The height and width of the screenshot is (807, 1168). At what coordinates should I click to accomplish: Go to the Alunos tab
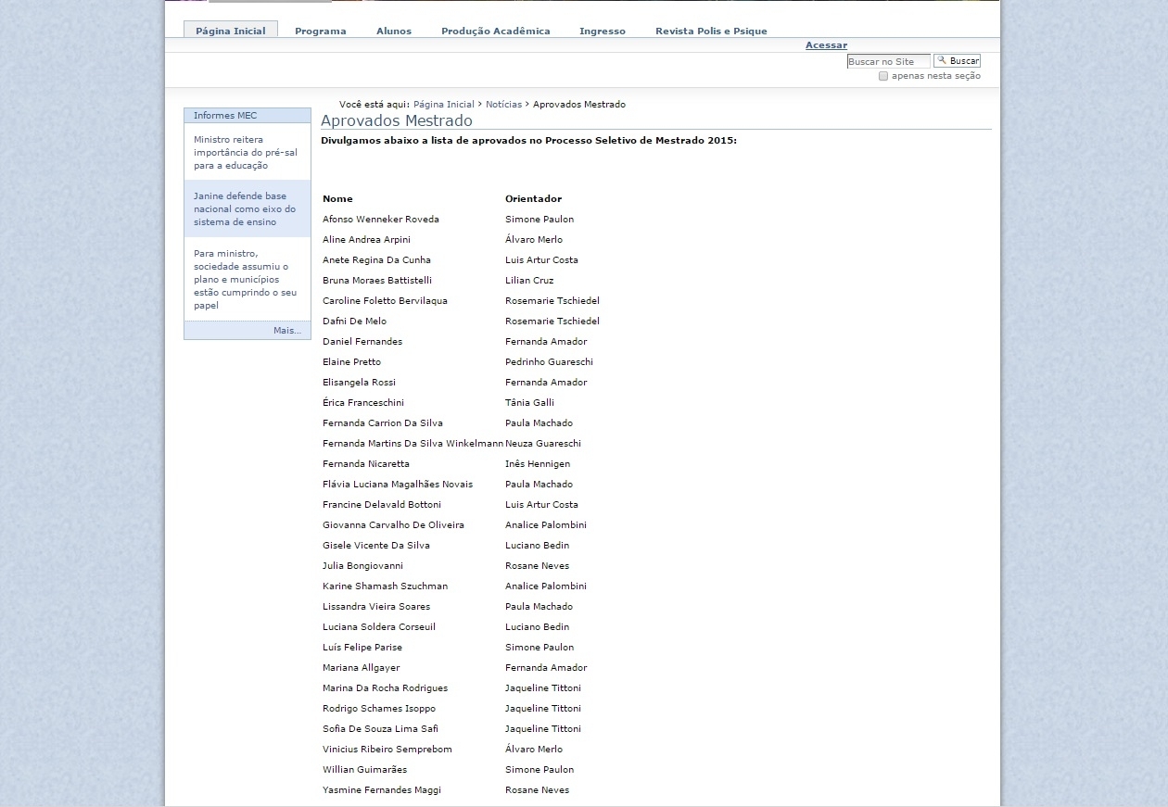point(393,32)
